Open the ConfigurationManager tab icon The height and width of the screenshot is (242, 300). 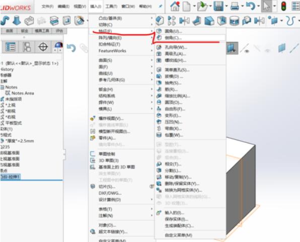point(27,47)
